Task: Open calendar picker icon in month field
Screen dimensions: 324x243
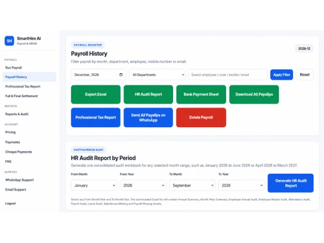Action: tap(121, 75)
